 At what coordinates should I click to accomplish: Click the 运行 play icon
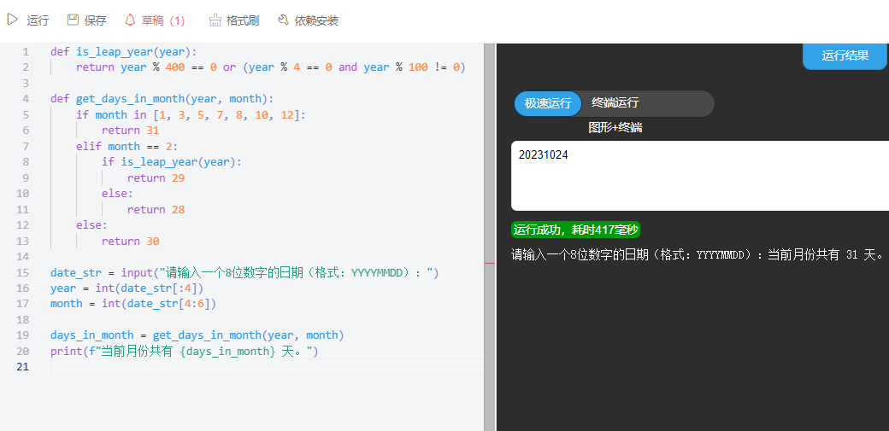(x=13, y=20)
